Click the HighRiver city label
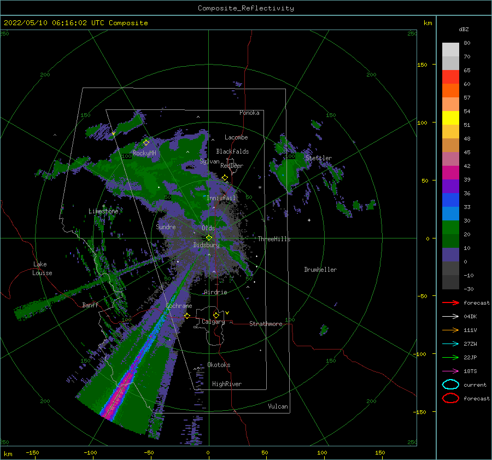The height and width of the screenshot is (460, 492). coord(227,384)
